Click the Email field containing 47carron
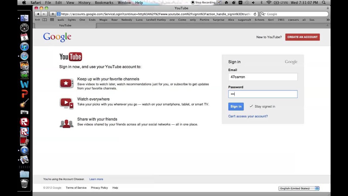This screenshot has width=348, height=196. [x=263, y=77]
